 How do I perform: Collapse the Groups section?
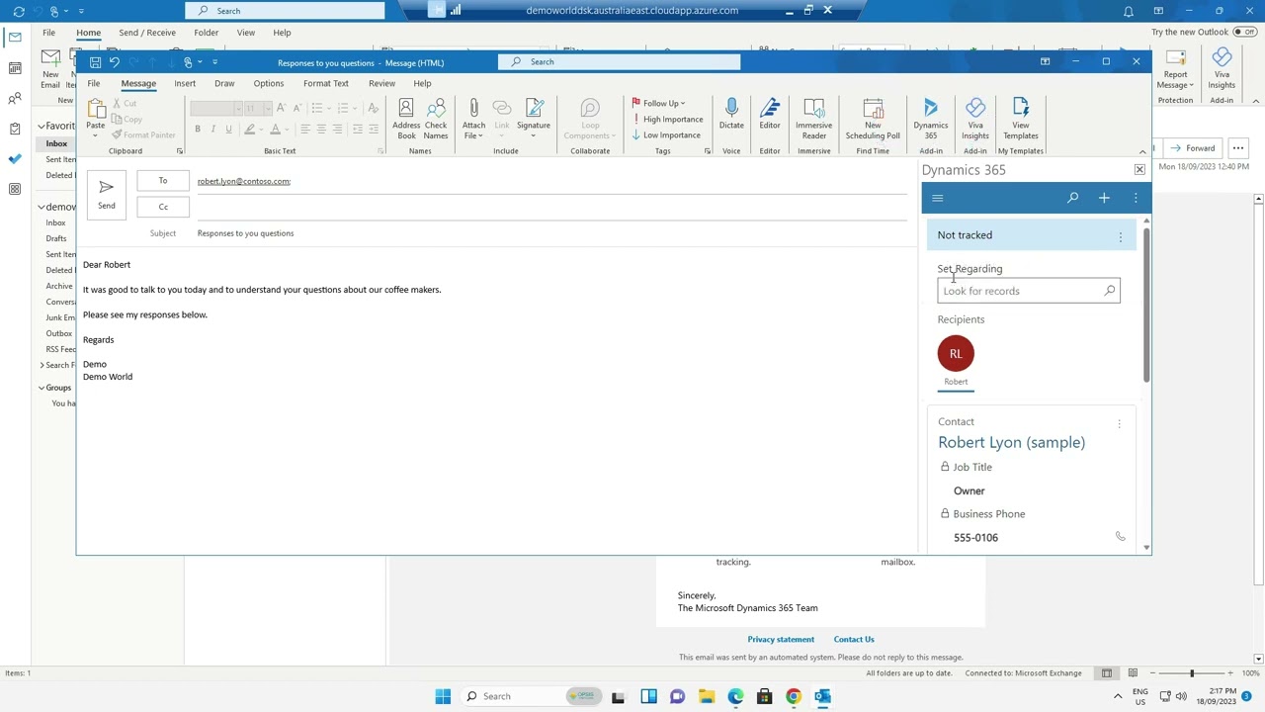(42, 388)
